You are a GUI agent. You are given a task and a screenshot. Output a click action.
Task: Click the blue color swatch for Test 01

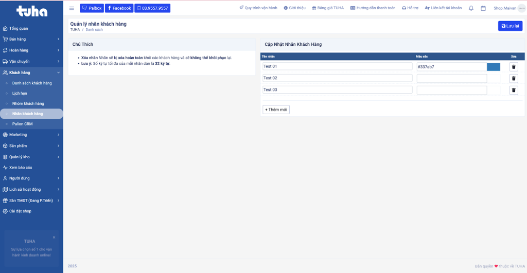(494, 67)
